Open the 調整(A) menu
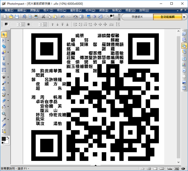Viewport: 188px width, 171px height. 35,10
